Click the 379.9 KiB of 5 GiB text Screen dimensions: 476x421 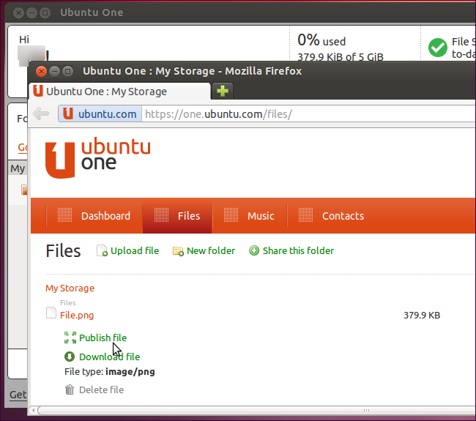pyautogui.click(x=341, y=57)
